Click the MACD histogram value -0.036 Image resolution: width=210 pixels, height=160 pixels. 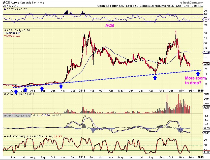(x=56, y=115)
